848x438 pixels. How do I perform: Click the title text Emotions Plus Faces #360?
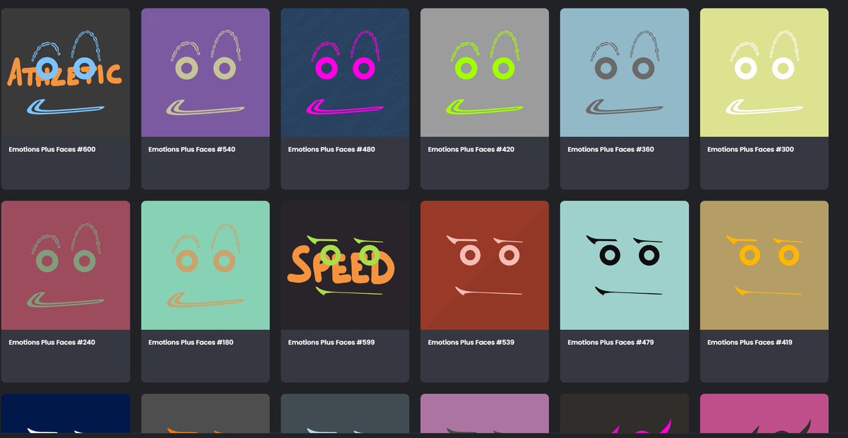coord(611,150)
